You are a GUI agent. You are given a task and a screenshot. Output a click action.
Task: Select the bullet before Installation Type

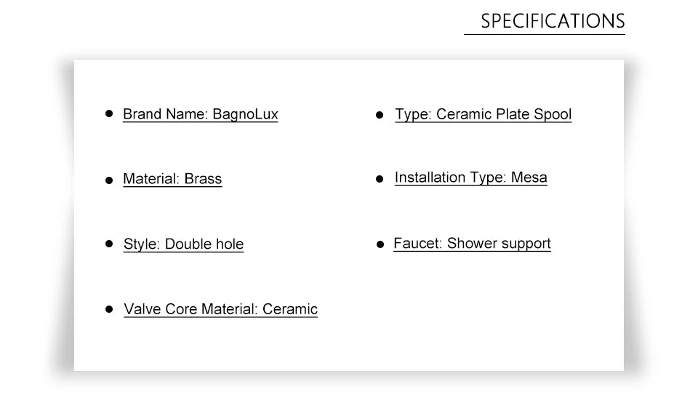380,178
